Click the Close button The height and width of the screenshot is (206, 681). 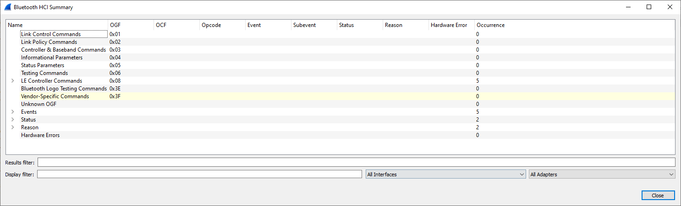tap(658, 195)
